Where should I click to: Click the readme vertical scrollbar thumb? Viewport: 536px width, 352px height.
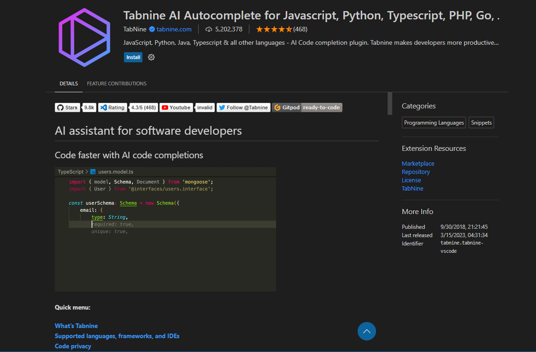[390, 103]
